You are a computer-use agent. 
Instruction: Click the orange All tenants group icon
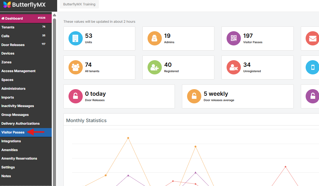coord(76,67)
